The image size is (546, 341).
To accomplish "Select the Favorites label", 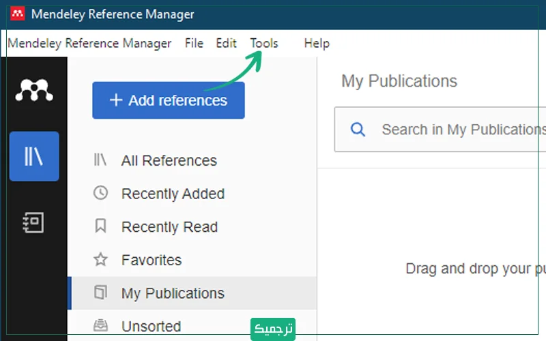I will 152,260.
